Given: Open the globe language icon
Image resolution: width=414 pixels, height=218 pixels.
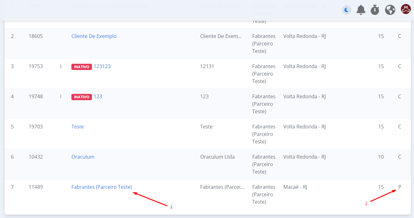Looking at the screenshot, I should [x=390, y=10].
